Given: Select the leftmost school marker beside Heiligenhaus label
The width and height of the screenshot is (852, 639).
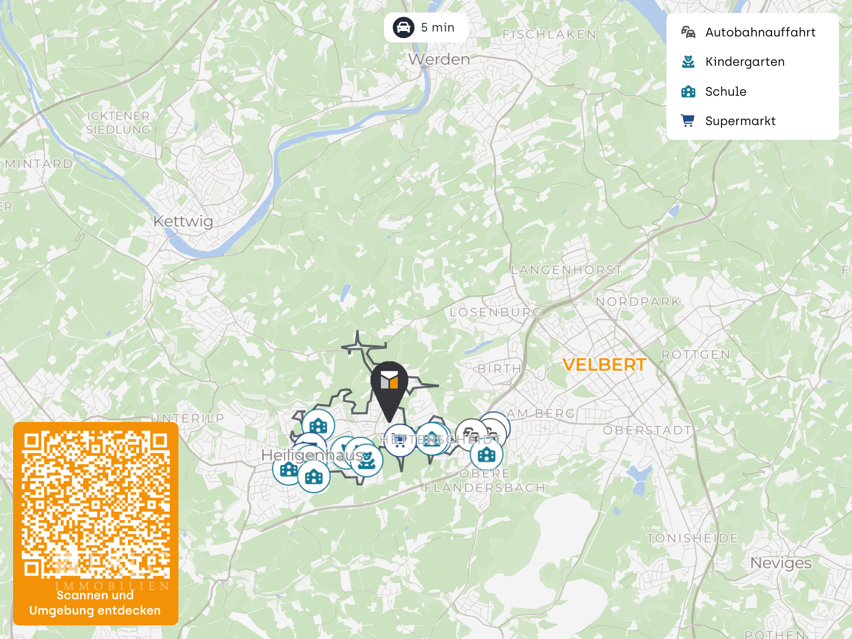Looking at the screenshot, I should 288,469.
